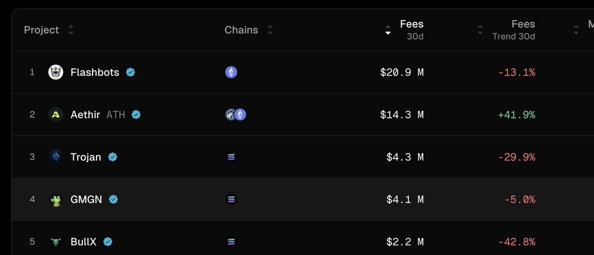Select the Fees 30d column header
The width and height of the screenshot is (594, 255).
[x=412, y=30]
